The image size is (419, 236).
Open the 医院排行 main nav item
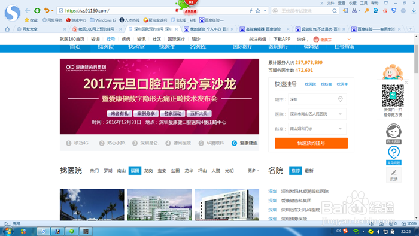click(278, 47)
